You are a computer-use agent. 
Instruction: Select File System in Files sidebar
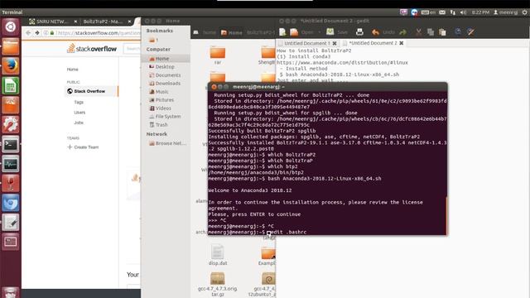166,116
